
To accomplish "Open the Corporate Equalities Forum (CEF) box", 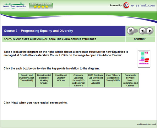I will coord(78,80).
